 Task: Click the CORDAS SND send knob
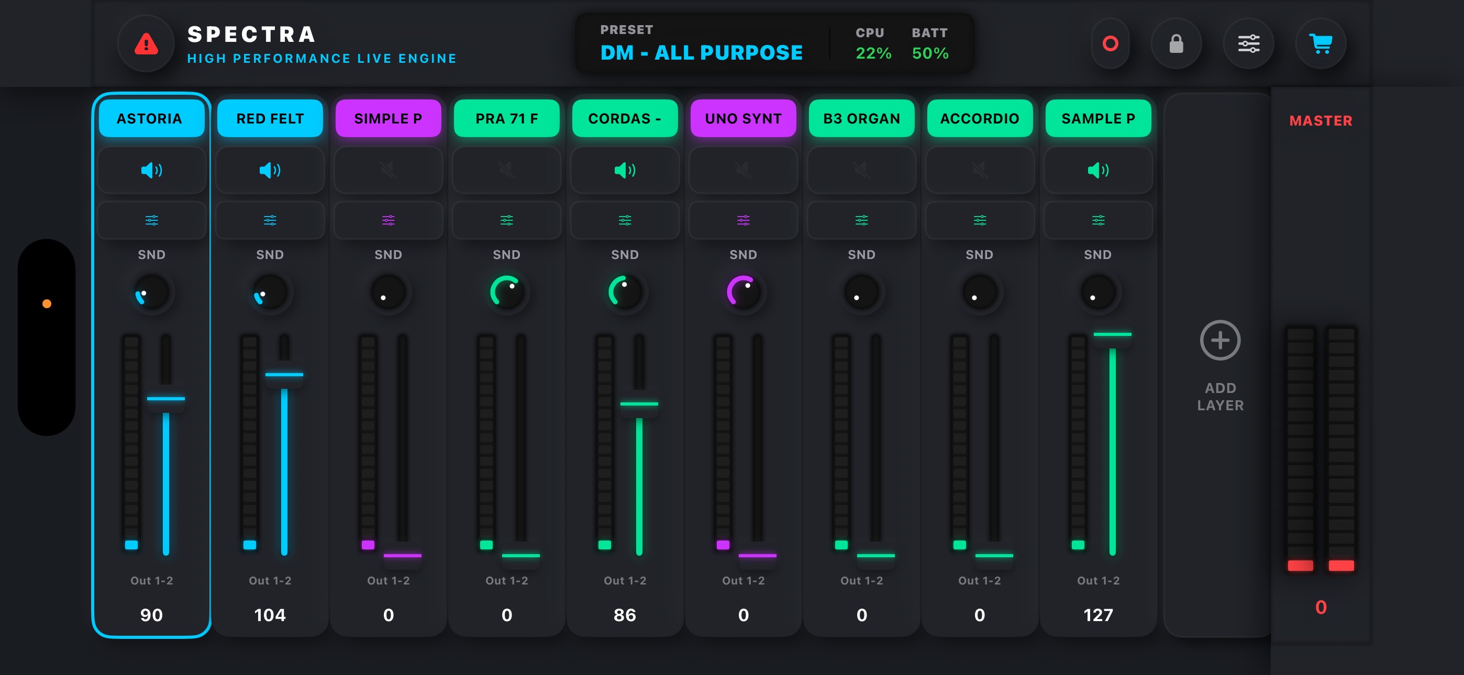625,292
